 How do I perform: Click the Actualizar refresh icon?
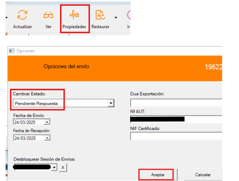(22, 15)
